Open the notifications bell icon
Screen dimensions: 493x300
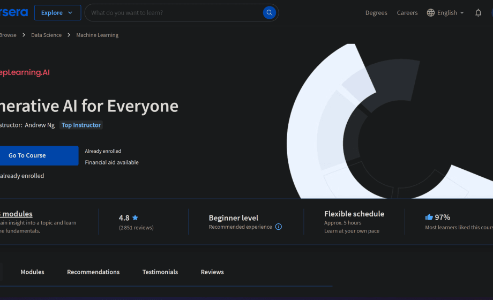pyautogui.click(x=478, y=13)
